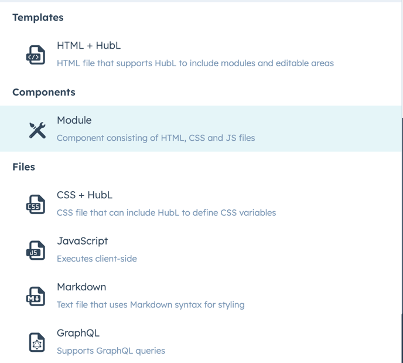Click the HTML template description text

[x=195, y=63]
